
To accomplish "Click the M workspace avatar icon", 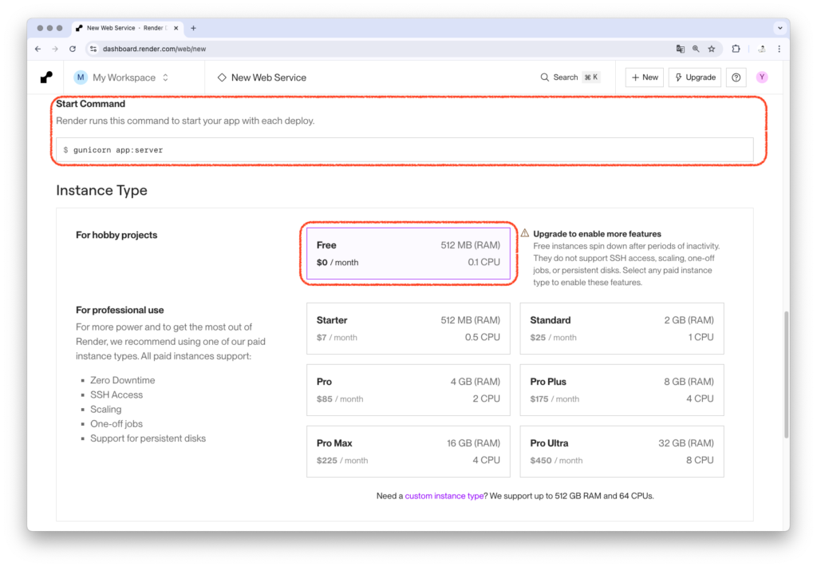I will pyautogui.click(x=81, y=77).
